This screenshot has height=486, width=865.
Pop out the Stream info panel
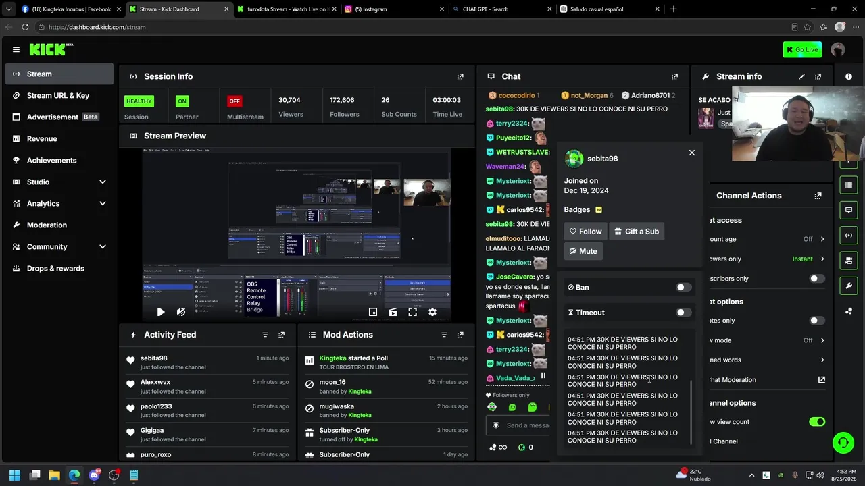click(x=818, y=76)
